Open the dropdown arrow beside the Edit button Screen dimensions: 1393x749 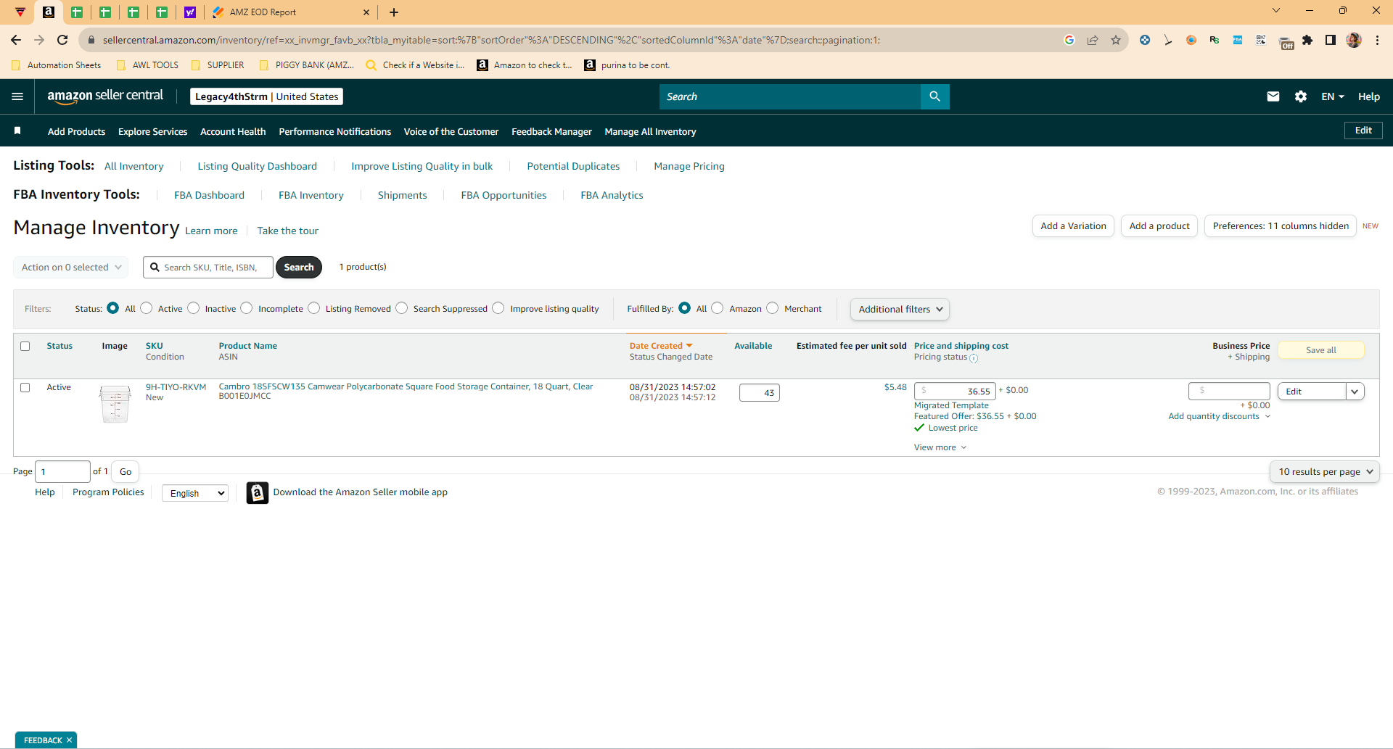click(x=1355, y=392)
